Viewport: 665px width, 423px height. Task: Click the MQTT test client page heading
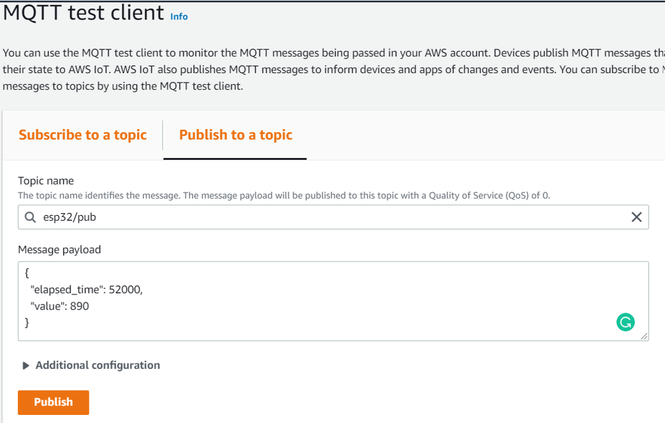pyautogui.click(x=84, y=12)
